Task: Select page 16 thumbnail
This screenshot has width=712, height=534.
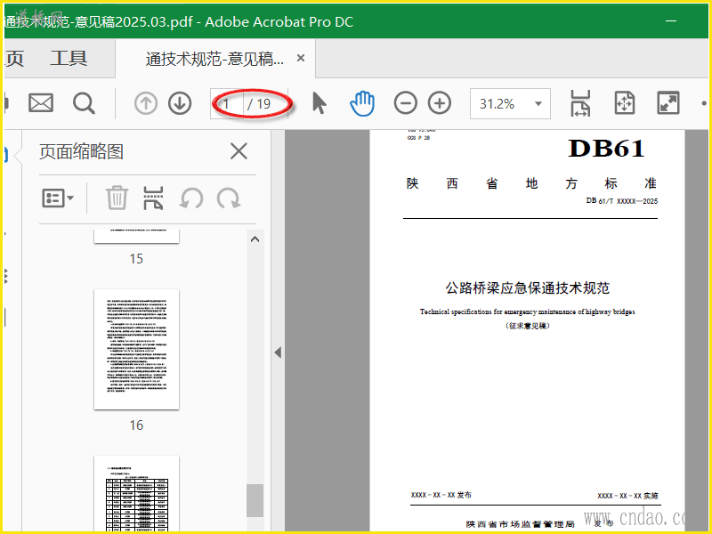Action: click(x=137, y=349)
